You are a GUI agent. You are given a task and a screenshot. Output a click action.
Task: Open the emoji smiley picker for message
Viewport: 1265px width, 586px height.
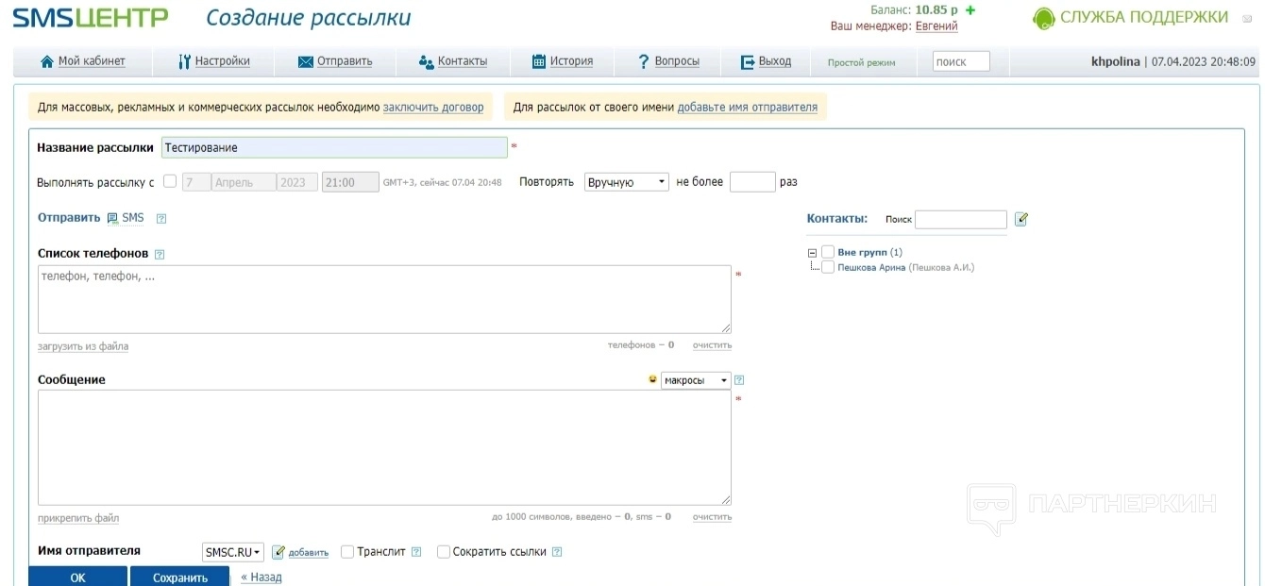pos(652,379)
